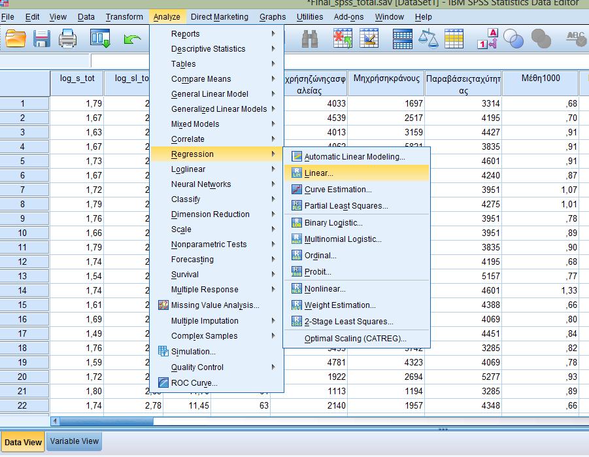
Task: Select Linear... regression option
Action: 356,173
